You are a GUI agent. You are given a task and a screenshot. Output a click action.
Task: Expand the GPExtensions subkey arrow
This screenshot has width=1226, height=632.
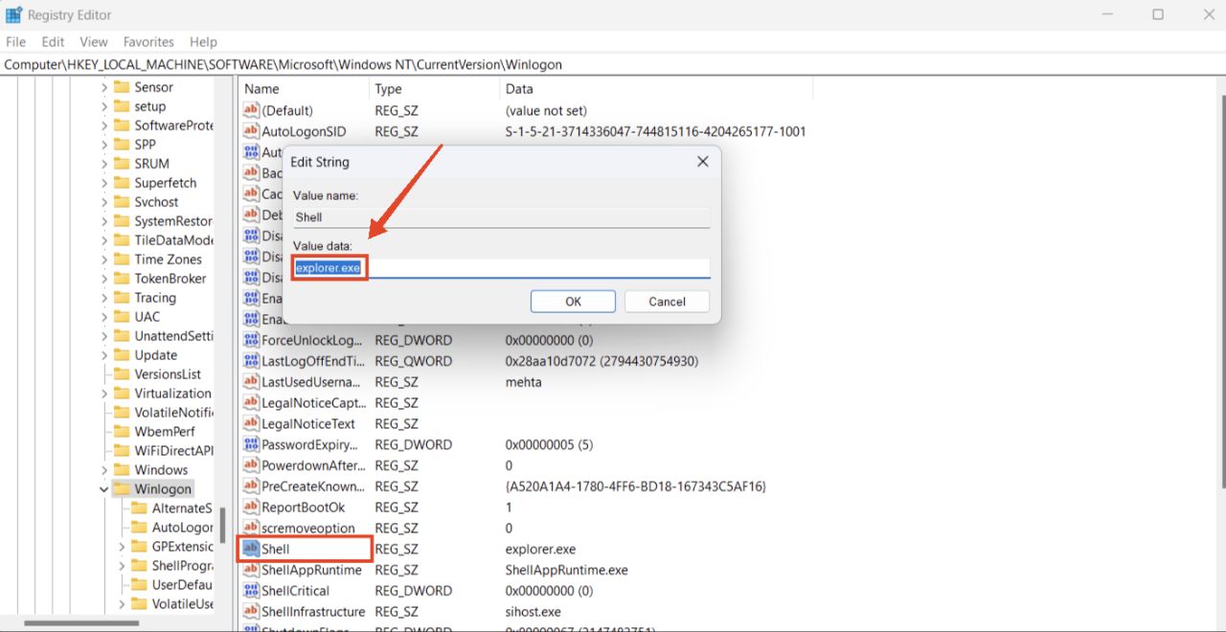coord(122,547)
